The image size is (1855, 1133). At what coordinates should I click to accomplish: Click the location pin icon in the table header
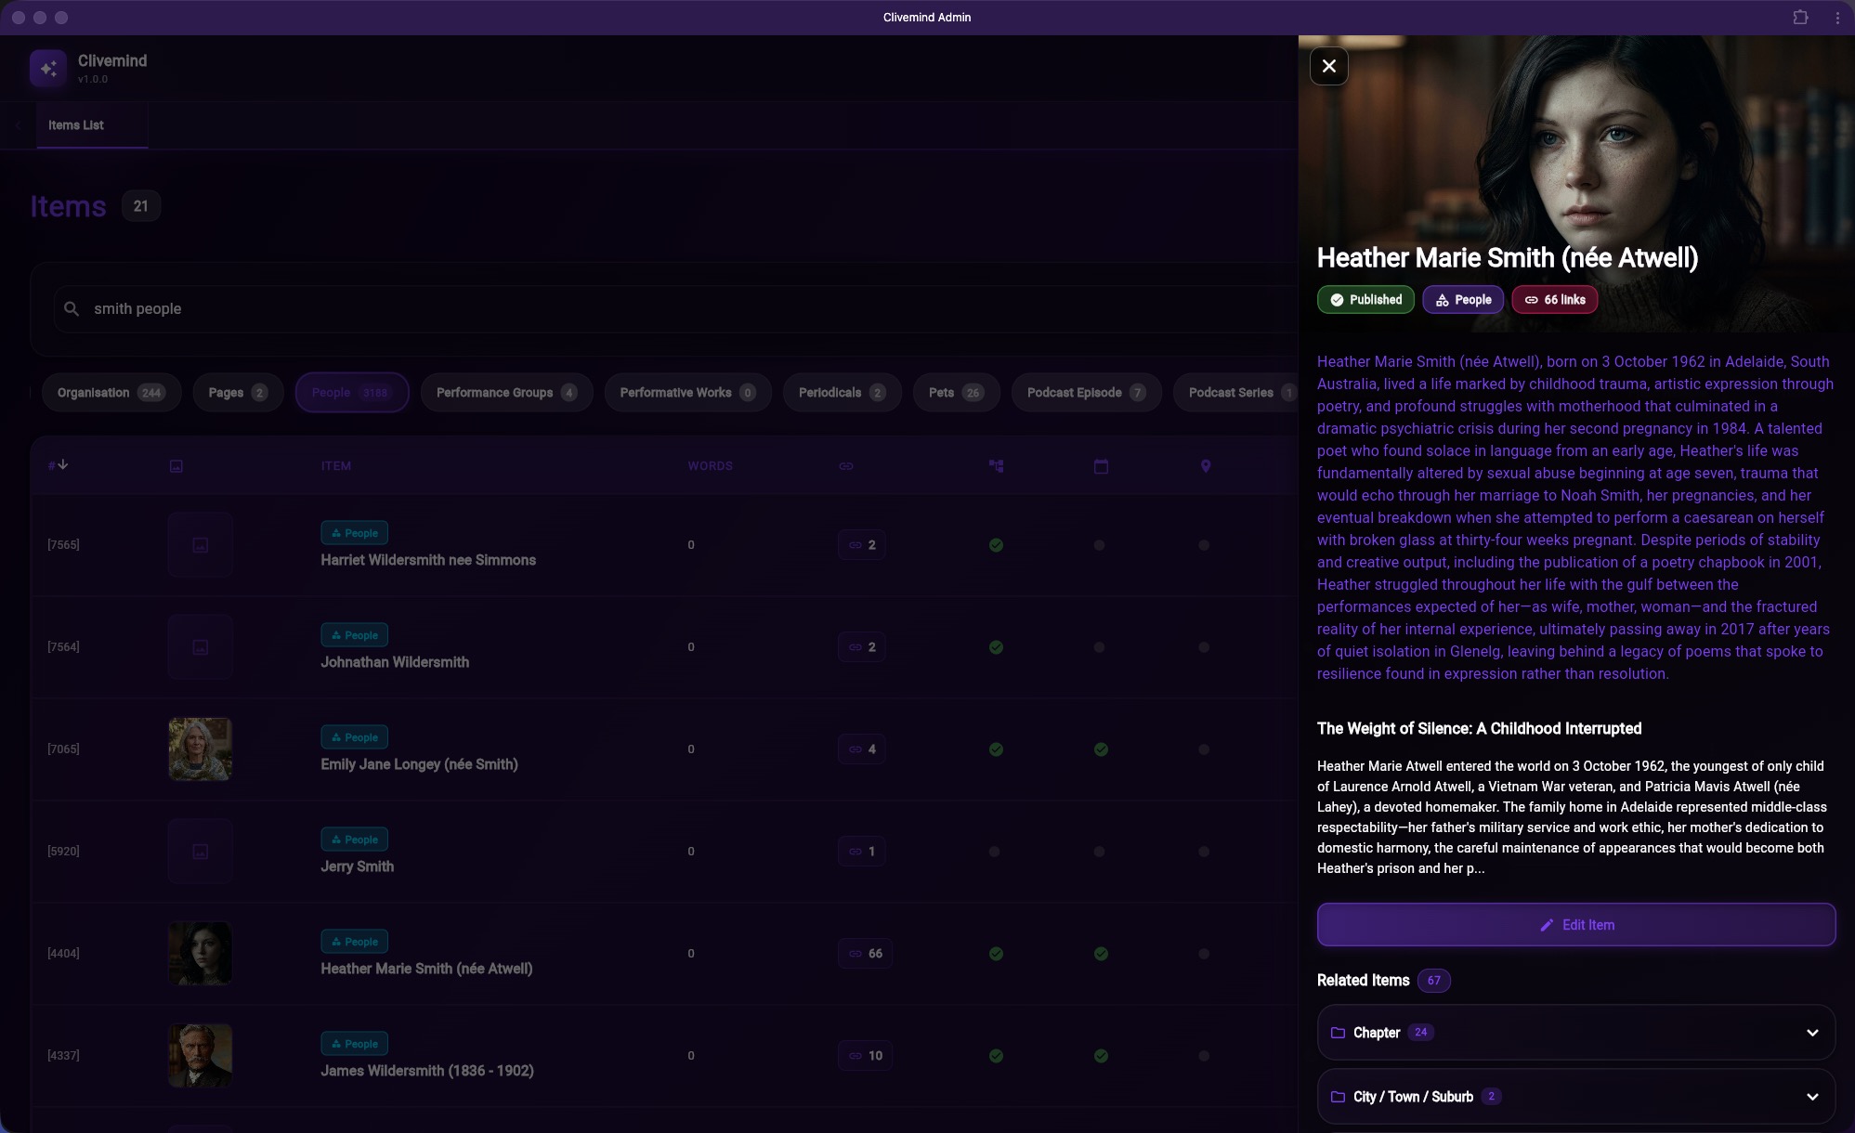click(x=1205, y=465)
